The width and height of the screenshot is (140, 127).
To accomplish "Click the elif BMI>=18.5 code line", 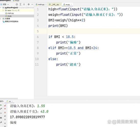I will pyautogui.click(x=74, y=48).
